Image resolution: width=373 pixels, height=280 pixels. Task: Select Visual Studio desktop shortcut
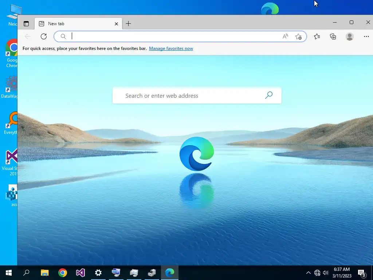coord(9,162)
